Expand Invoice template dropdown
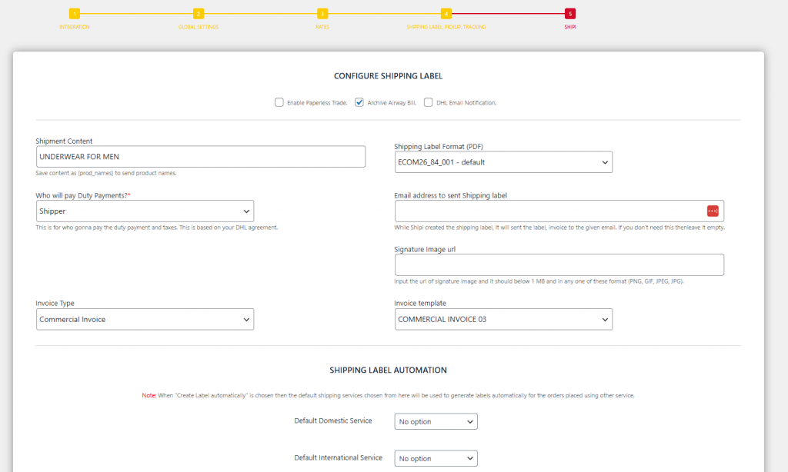This screenshot has width=788, height=472. 503,319
